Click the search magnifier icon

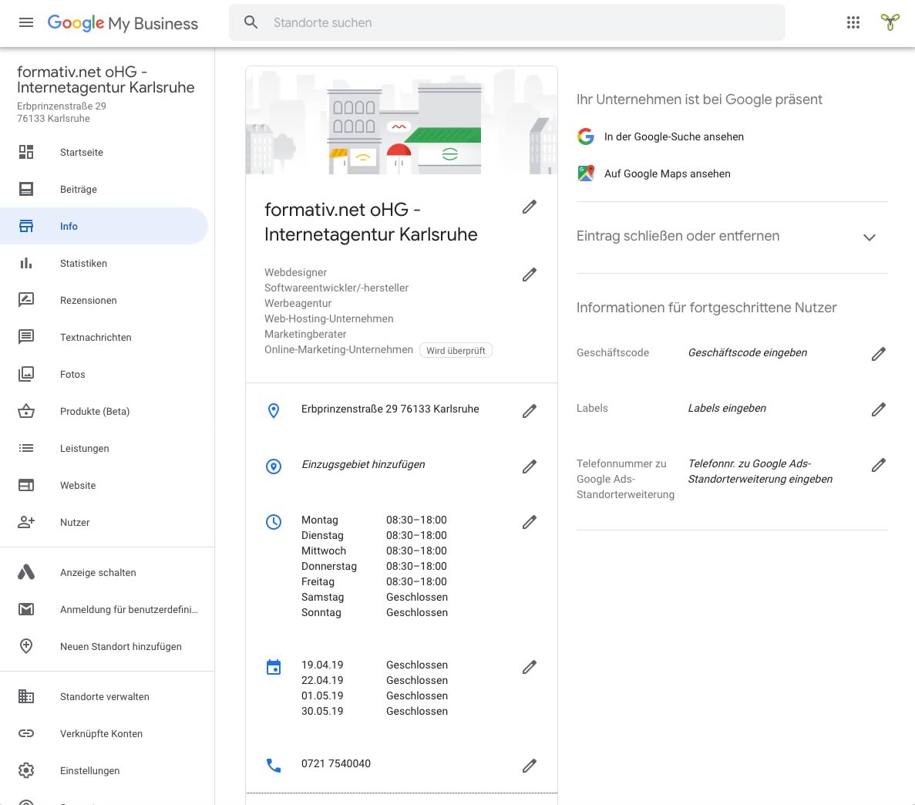pos(251,23)
